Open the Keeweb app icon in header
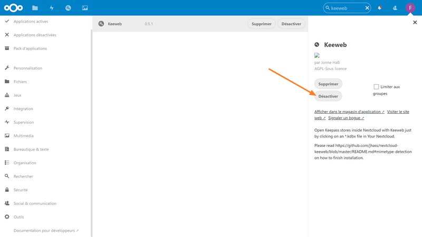The width and height of the screenshot is (422, 237). pos(68,8)
